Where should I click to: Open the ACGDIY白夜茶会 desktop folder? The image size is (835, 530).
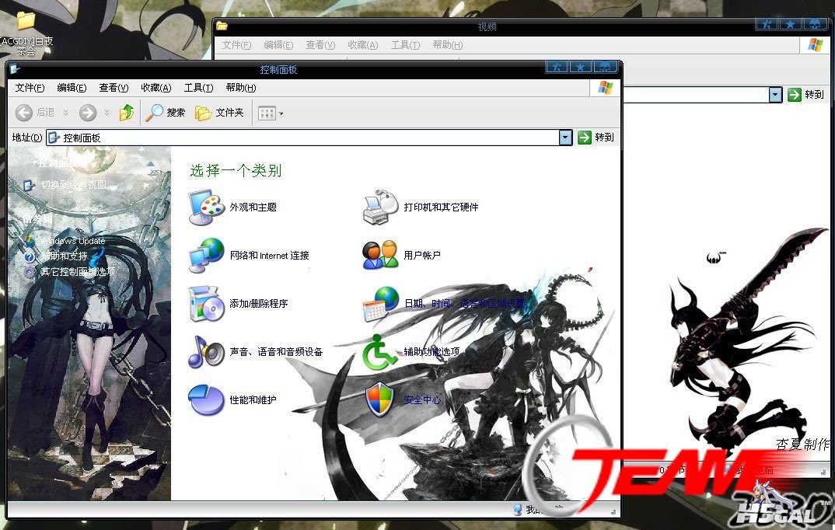(26, 34)
